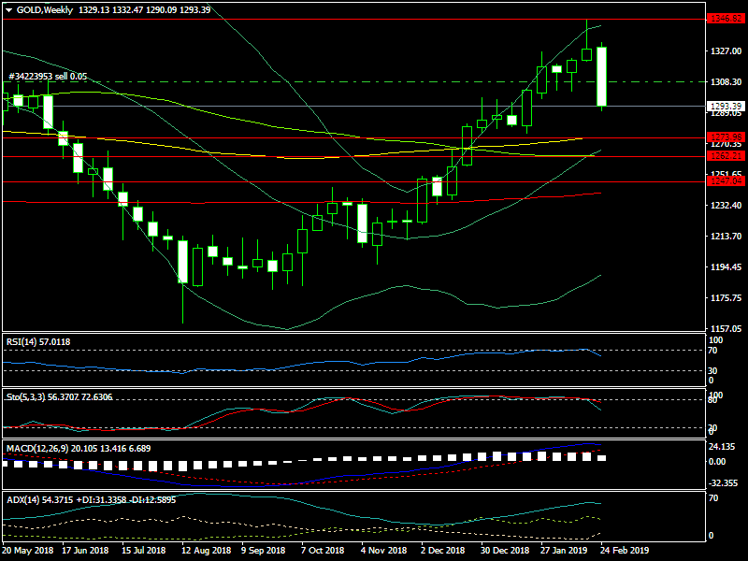The height and width of the screenshot is (561, 748).
Task: Click the last large bearish weekly candle
Action: (601, 77)
